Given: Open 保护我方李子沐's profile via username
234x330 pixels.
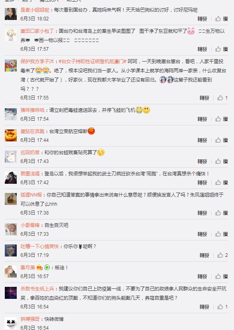Looking at the screenshot, I should click(37, 62).
